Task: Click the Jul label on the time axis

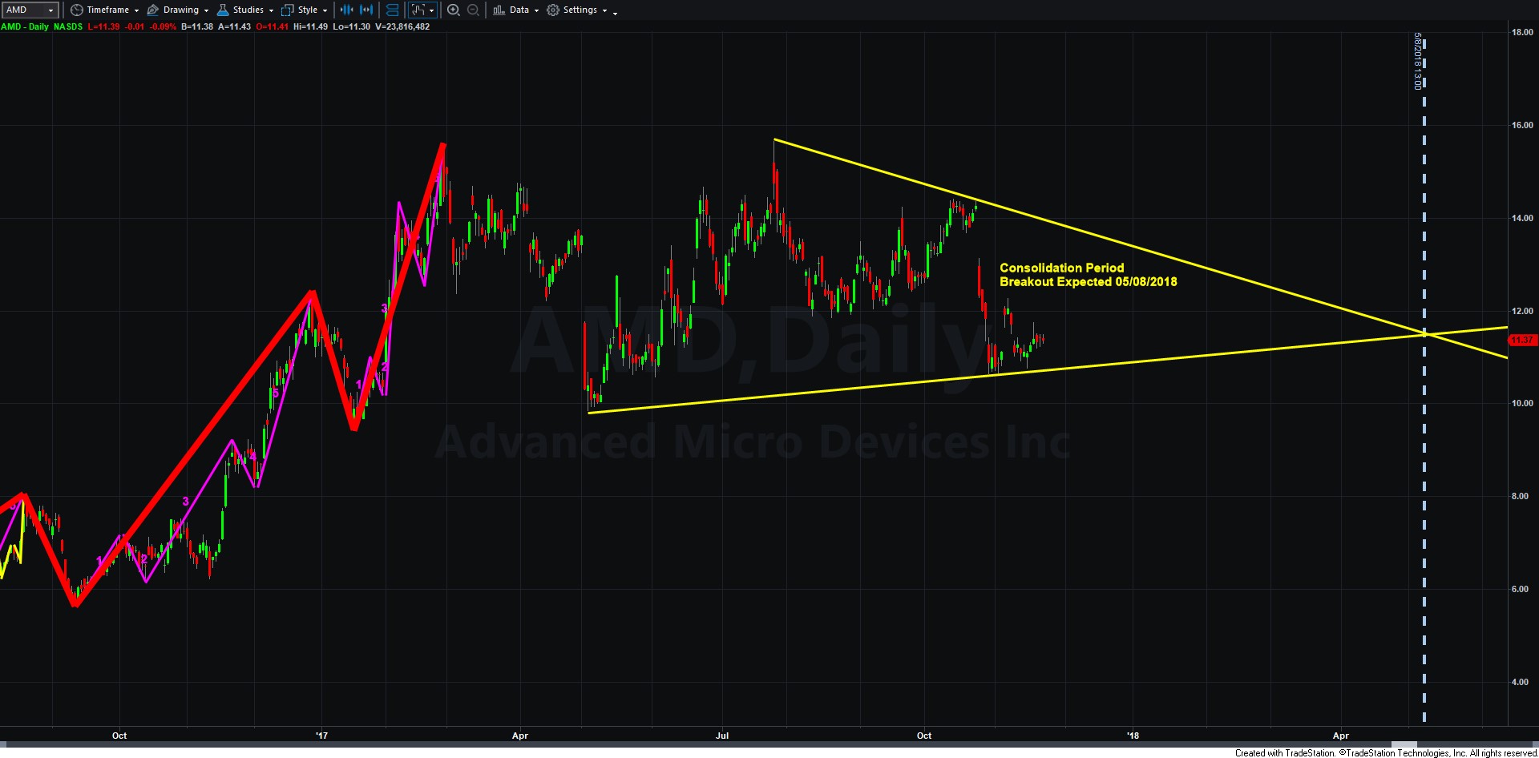Action: (x=722, y=736)
